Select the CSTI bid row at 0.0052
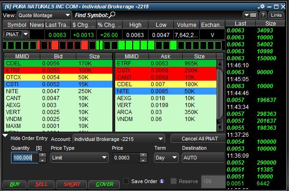The image size is (289, 191). pyautogui.click(x=58, y=84)
